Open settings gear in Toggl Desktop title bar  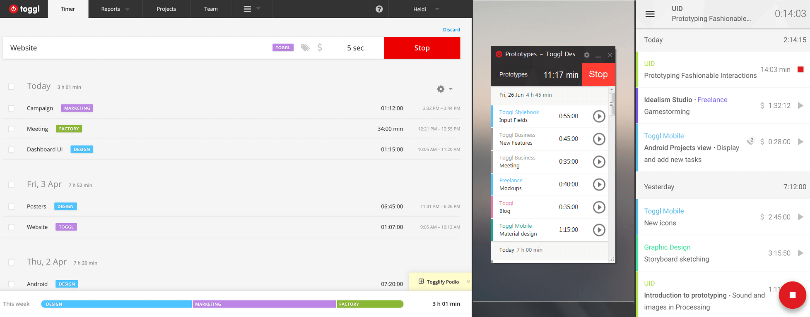tap(587, 55)
